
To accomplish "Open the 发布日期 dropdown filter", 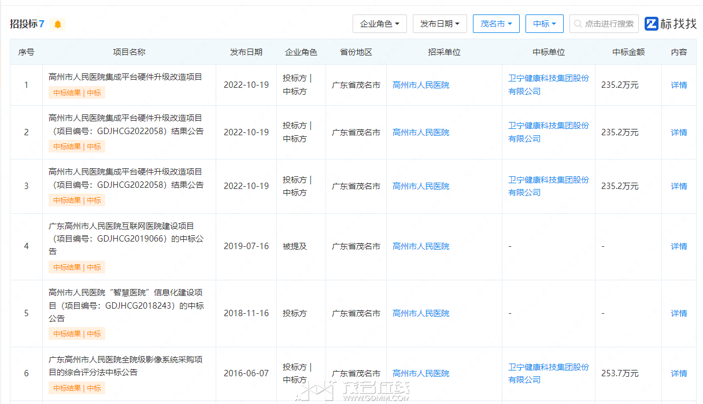I will pyautogui.click(x=440, y=24).
